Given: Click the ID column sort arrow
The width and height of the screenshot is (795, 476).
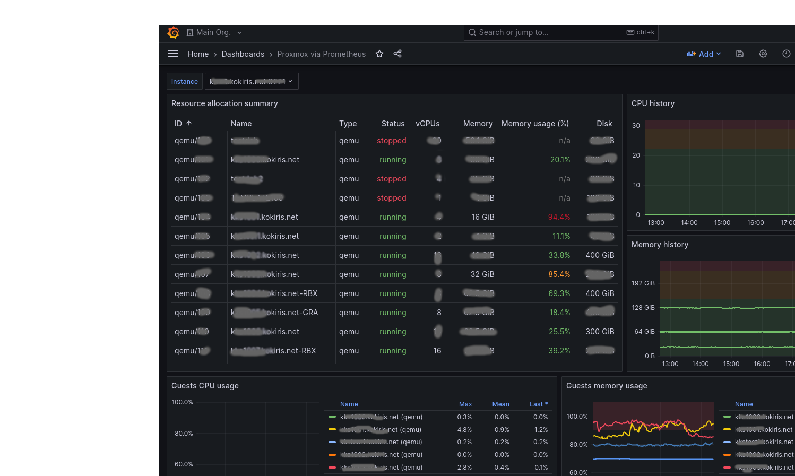Looking at the screenshot, I should click(x=189, y=123).
